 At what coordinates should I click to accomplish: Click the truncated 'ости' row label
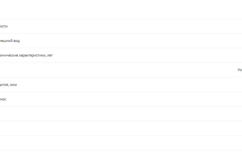coord(4,26)
